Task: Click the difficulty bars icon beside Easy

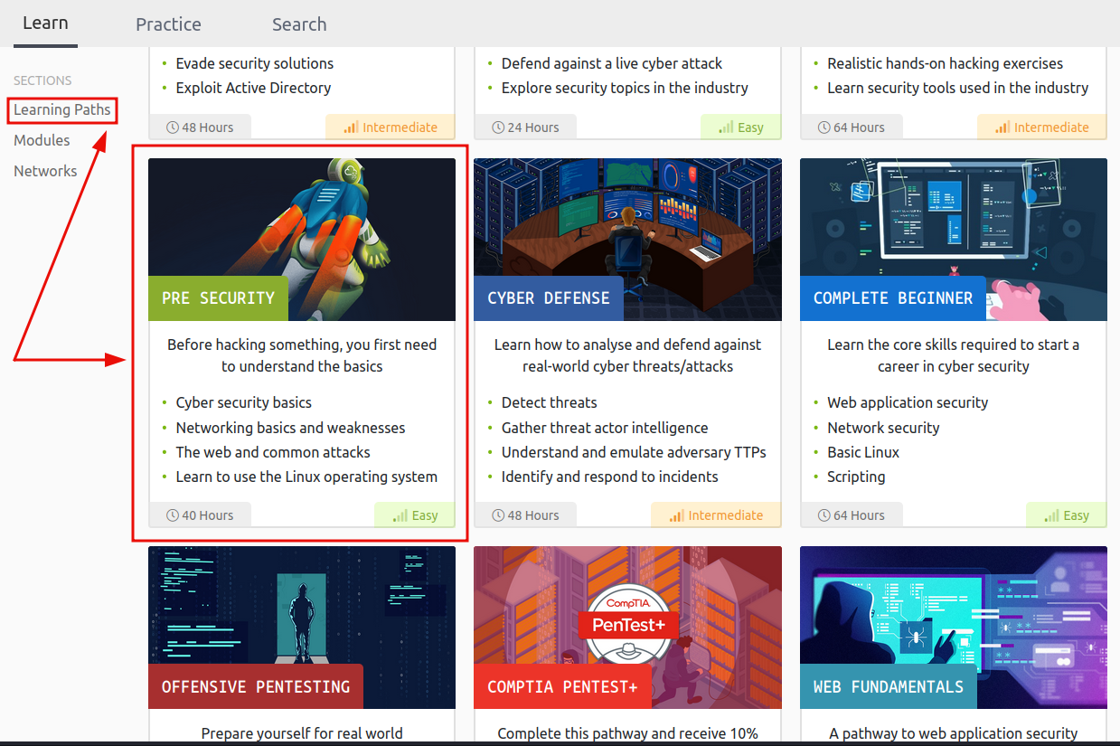Action: click(x=400, y=515)
